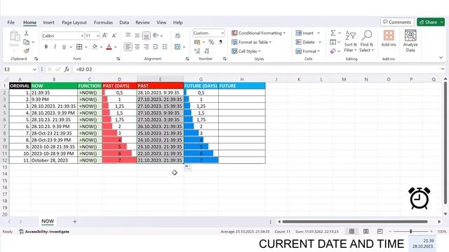Click the Fill down icon in Editing
The width and height of the screenshot is (449, 252).
pos(333,42)
